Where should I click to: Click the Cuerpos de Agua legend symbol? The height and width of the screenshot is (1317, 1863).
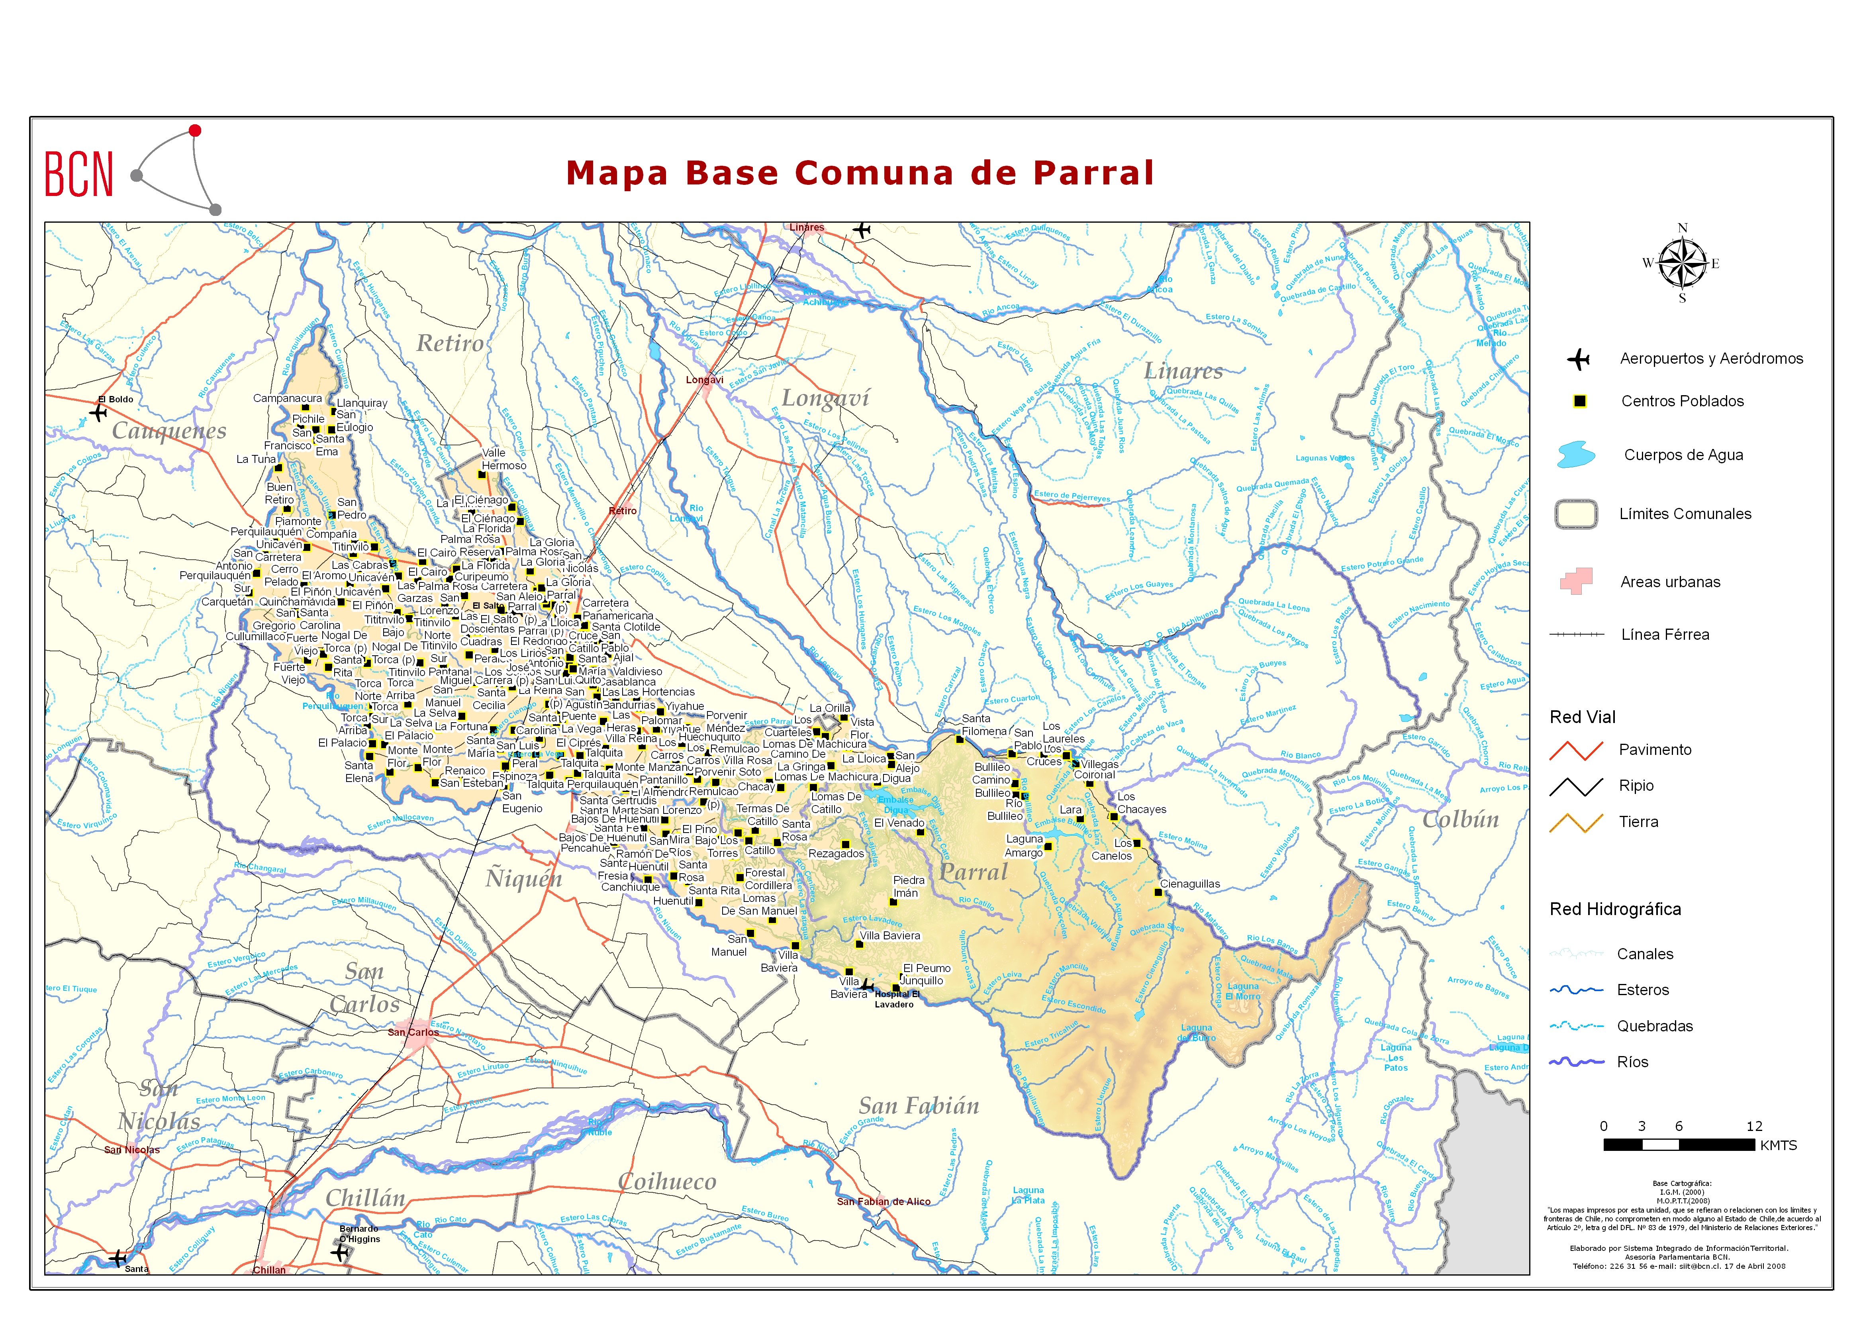coord(1576,455)
